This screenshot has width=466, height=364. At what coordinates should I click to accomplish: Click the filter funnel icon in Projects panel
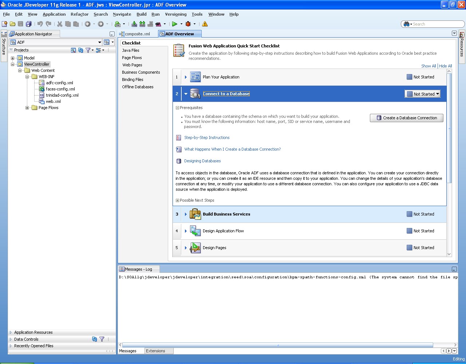(88, 50)
